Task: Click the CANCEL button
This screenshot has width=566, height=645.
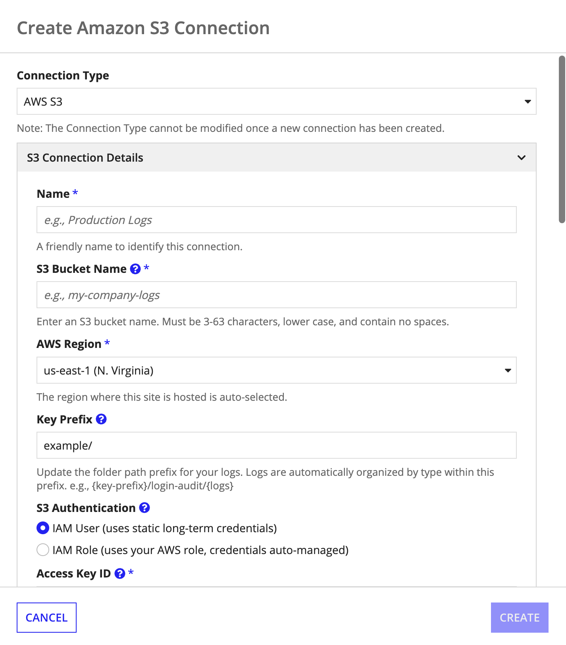Action: click(46, 618)
